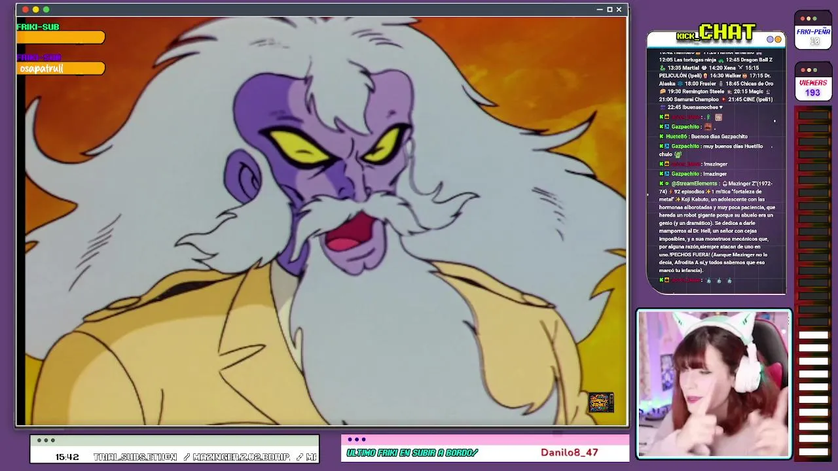Screen dimensions: 838x471
Task: Maximize the video window
Action: click(x=610, y=9)
